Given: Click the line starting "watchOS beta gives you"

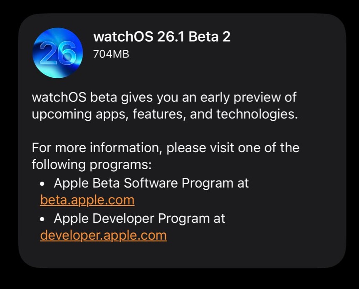Looking at the screenshot, I should click(164, 97).
